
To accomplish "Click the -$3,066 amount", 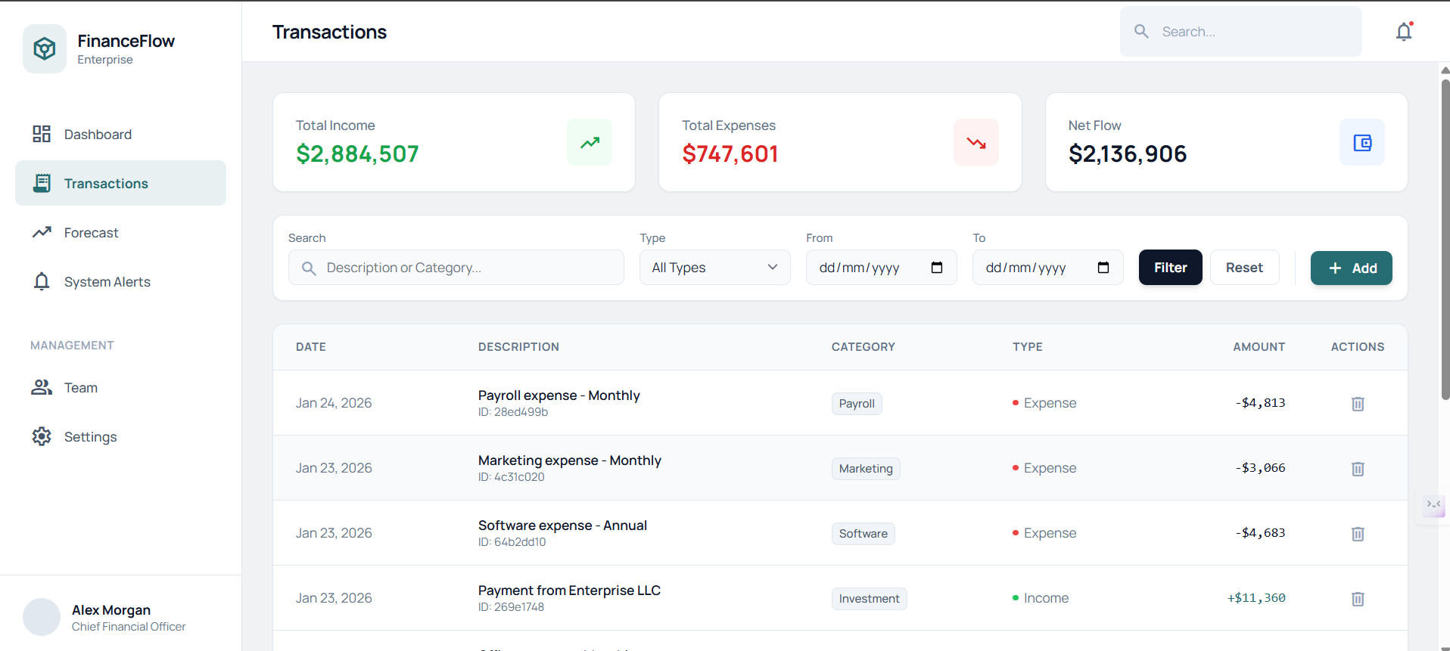I will point(1260,468).
